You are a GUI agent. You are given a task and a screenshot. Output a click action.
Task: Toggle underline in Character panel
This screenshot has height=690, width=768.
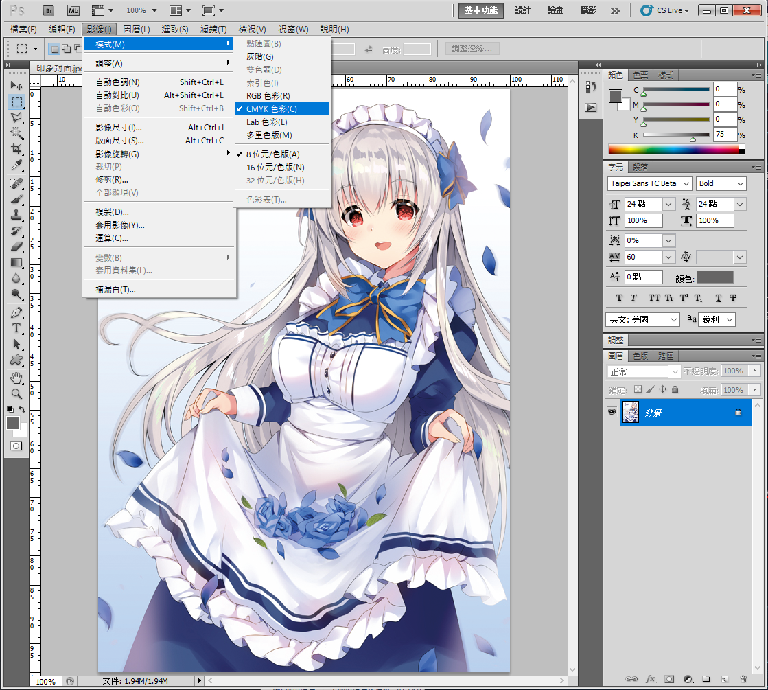[719, 298]
